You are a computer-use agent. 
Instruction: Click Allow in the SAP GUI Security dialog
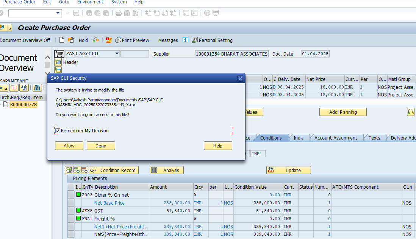point(69,146)
